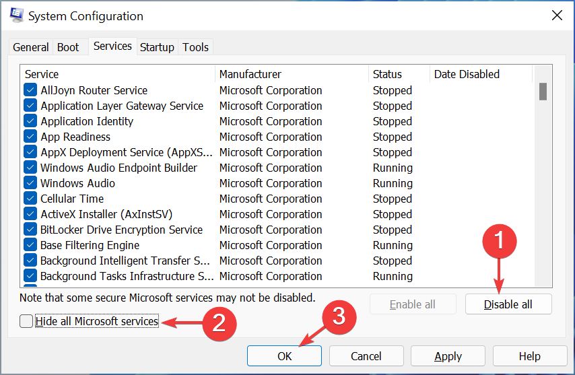Uncheck the Base Filtering Engine checkbox
The width and height of the screenshot is (575, 375).
pos(30,245)
